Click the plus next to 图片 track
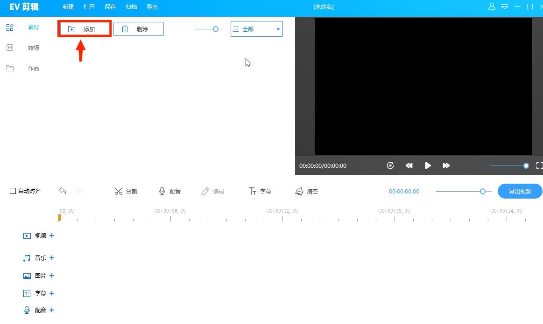 pos(52,276)
